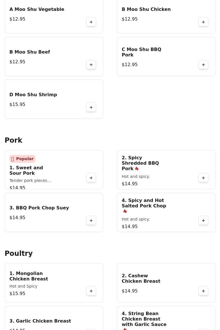Add BBQ Pork Chop Suey with plus icon
Screen dimensions: 220x330
point(91,221)
